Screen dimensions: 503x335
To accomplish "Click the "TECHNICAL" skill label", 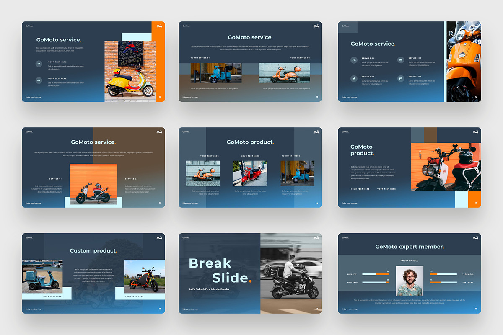I will pos(468,274).
